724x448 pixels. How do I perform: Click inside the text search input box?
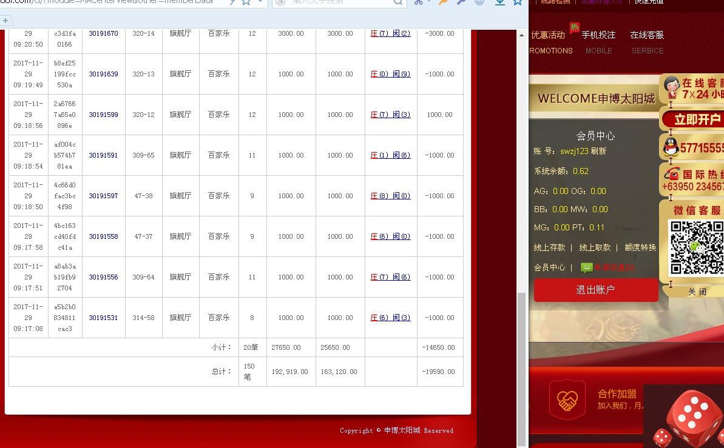(x=340, y=2)
